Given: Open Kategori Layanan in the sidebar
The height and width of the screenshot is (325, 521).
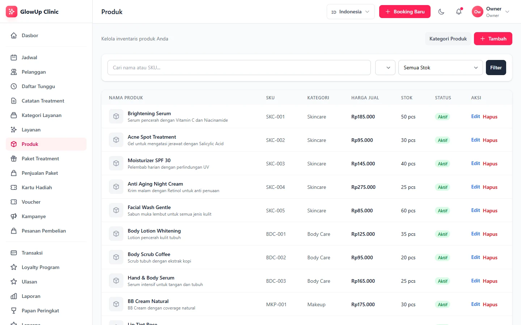Looking at the screenshot, I should point(46,115).
